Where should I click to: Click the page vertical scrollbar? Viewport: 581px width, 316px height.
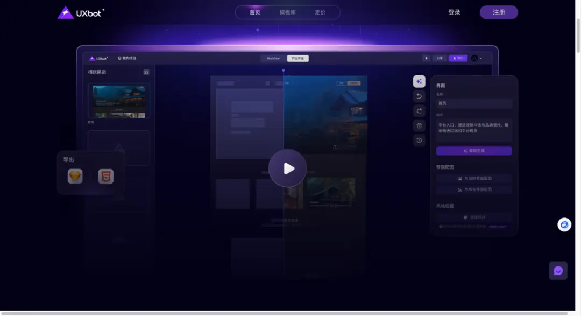pyautogui.click(x=578, y=35)
